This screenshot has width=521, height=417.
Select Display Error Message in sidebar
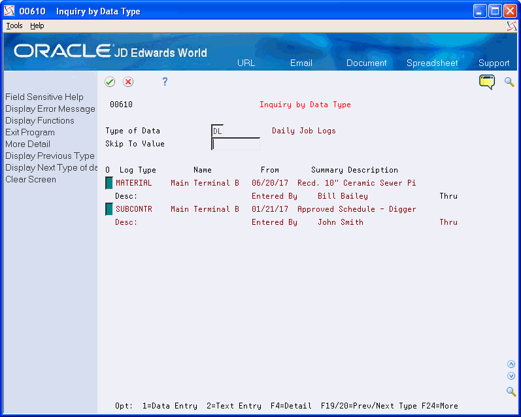click(50, 108)
